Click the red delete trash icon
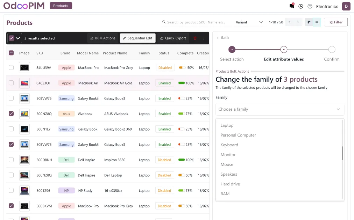Viewport: 354px width, 220px height. (x=195, y=38)
